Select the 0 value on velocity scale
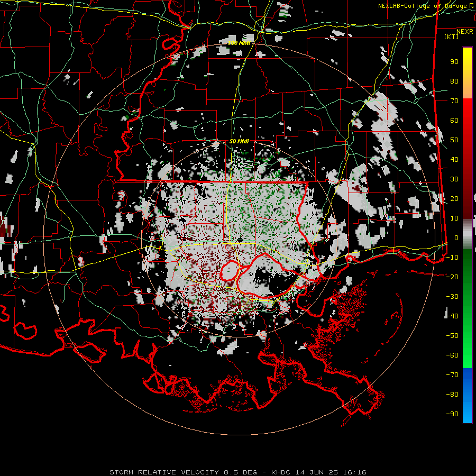 point(456,237)
